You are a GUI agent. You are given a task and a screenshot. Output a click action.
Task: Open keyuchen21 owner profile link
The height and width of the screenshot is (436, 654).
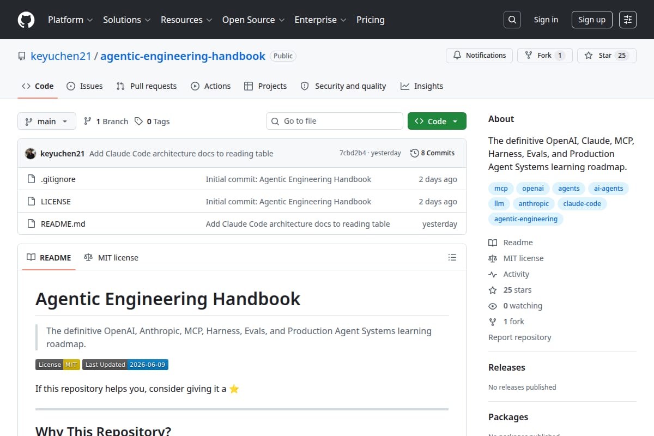(61, 56)
